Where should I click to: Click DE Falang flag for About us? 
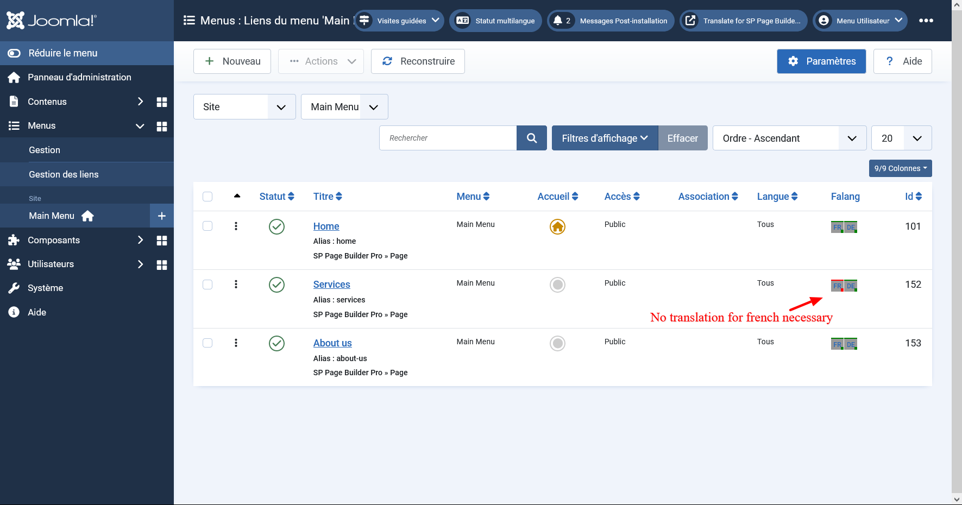pos(851,344)
